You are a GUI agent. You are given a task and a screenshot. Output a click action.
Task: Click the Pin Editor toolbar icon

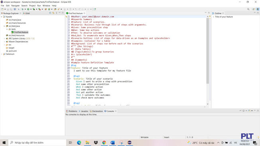95,9
